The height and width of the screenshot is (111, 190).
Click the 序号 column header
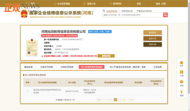(28, 82)
